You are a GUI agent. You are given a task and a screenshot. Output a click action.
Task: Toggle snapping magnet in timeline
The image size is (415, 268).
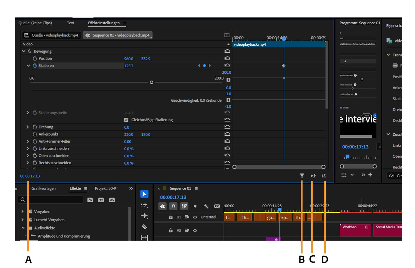pyautogui.click(x=173, y=206)
